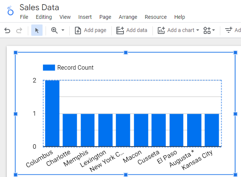
Task: Open the Help menu
Action: 180,17
